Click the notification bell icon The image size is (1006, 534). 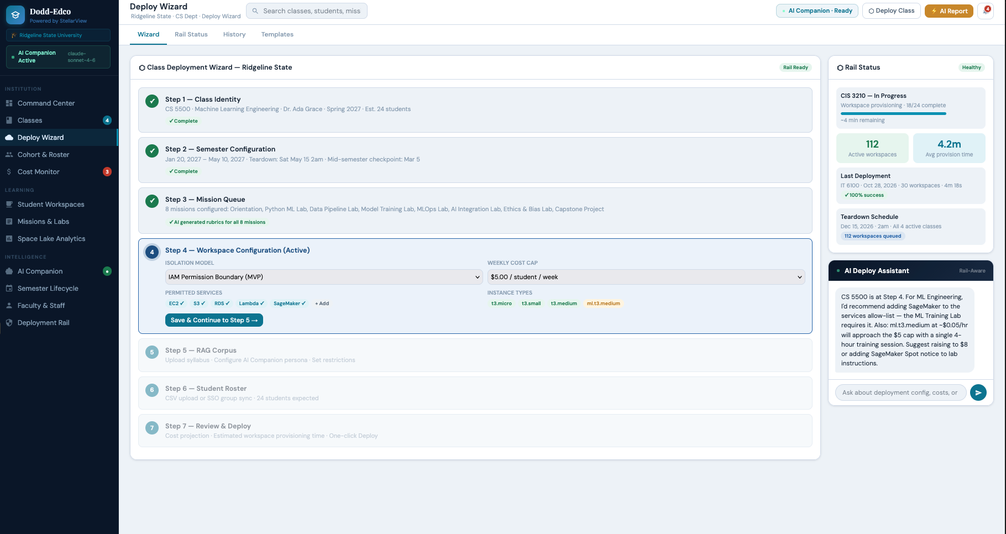pyautogui.click(x=986, y=11)
